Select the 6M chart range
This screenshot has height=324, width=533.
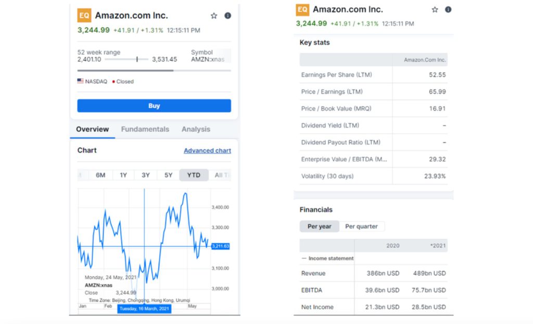coord(100,175)
